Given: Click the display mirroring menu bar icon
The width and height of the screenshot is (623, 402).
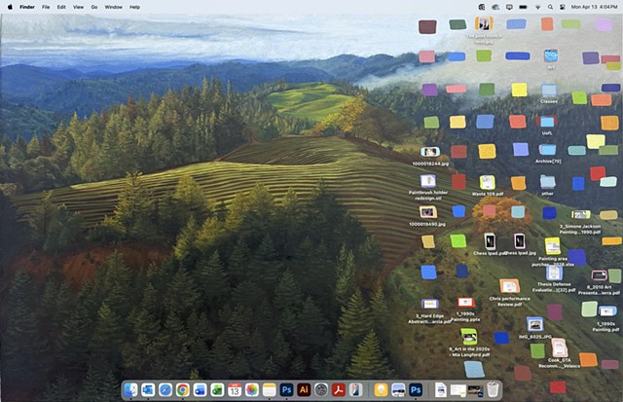Looking at the screenshot, I should pos(509,7).
